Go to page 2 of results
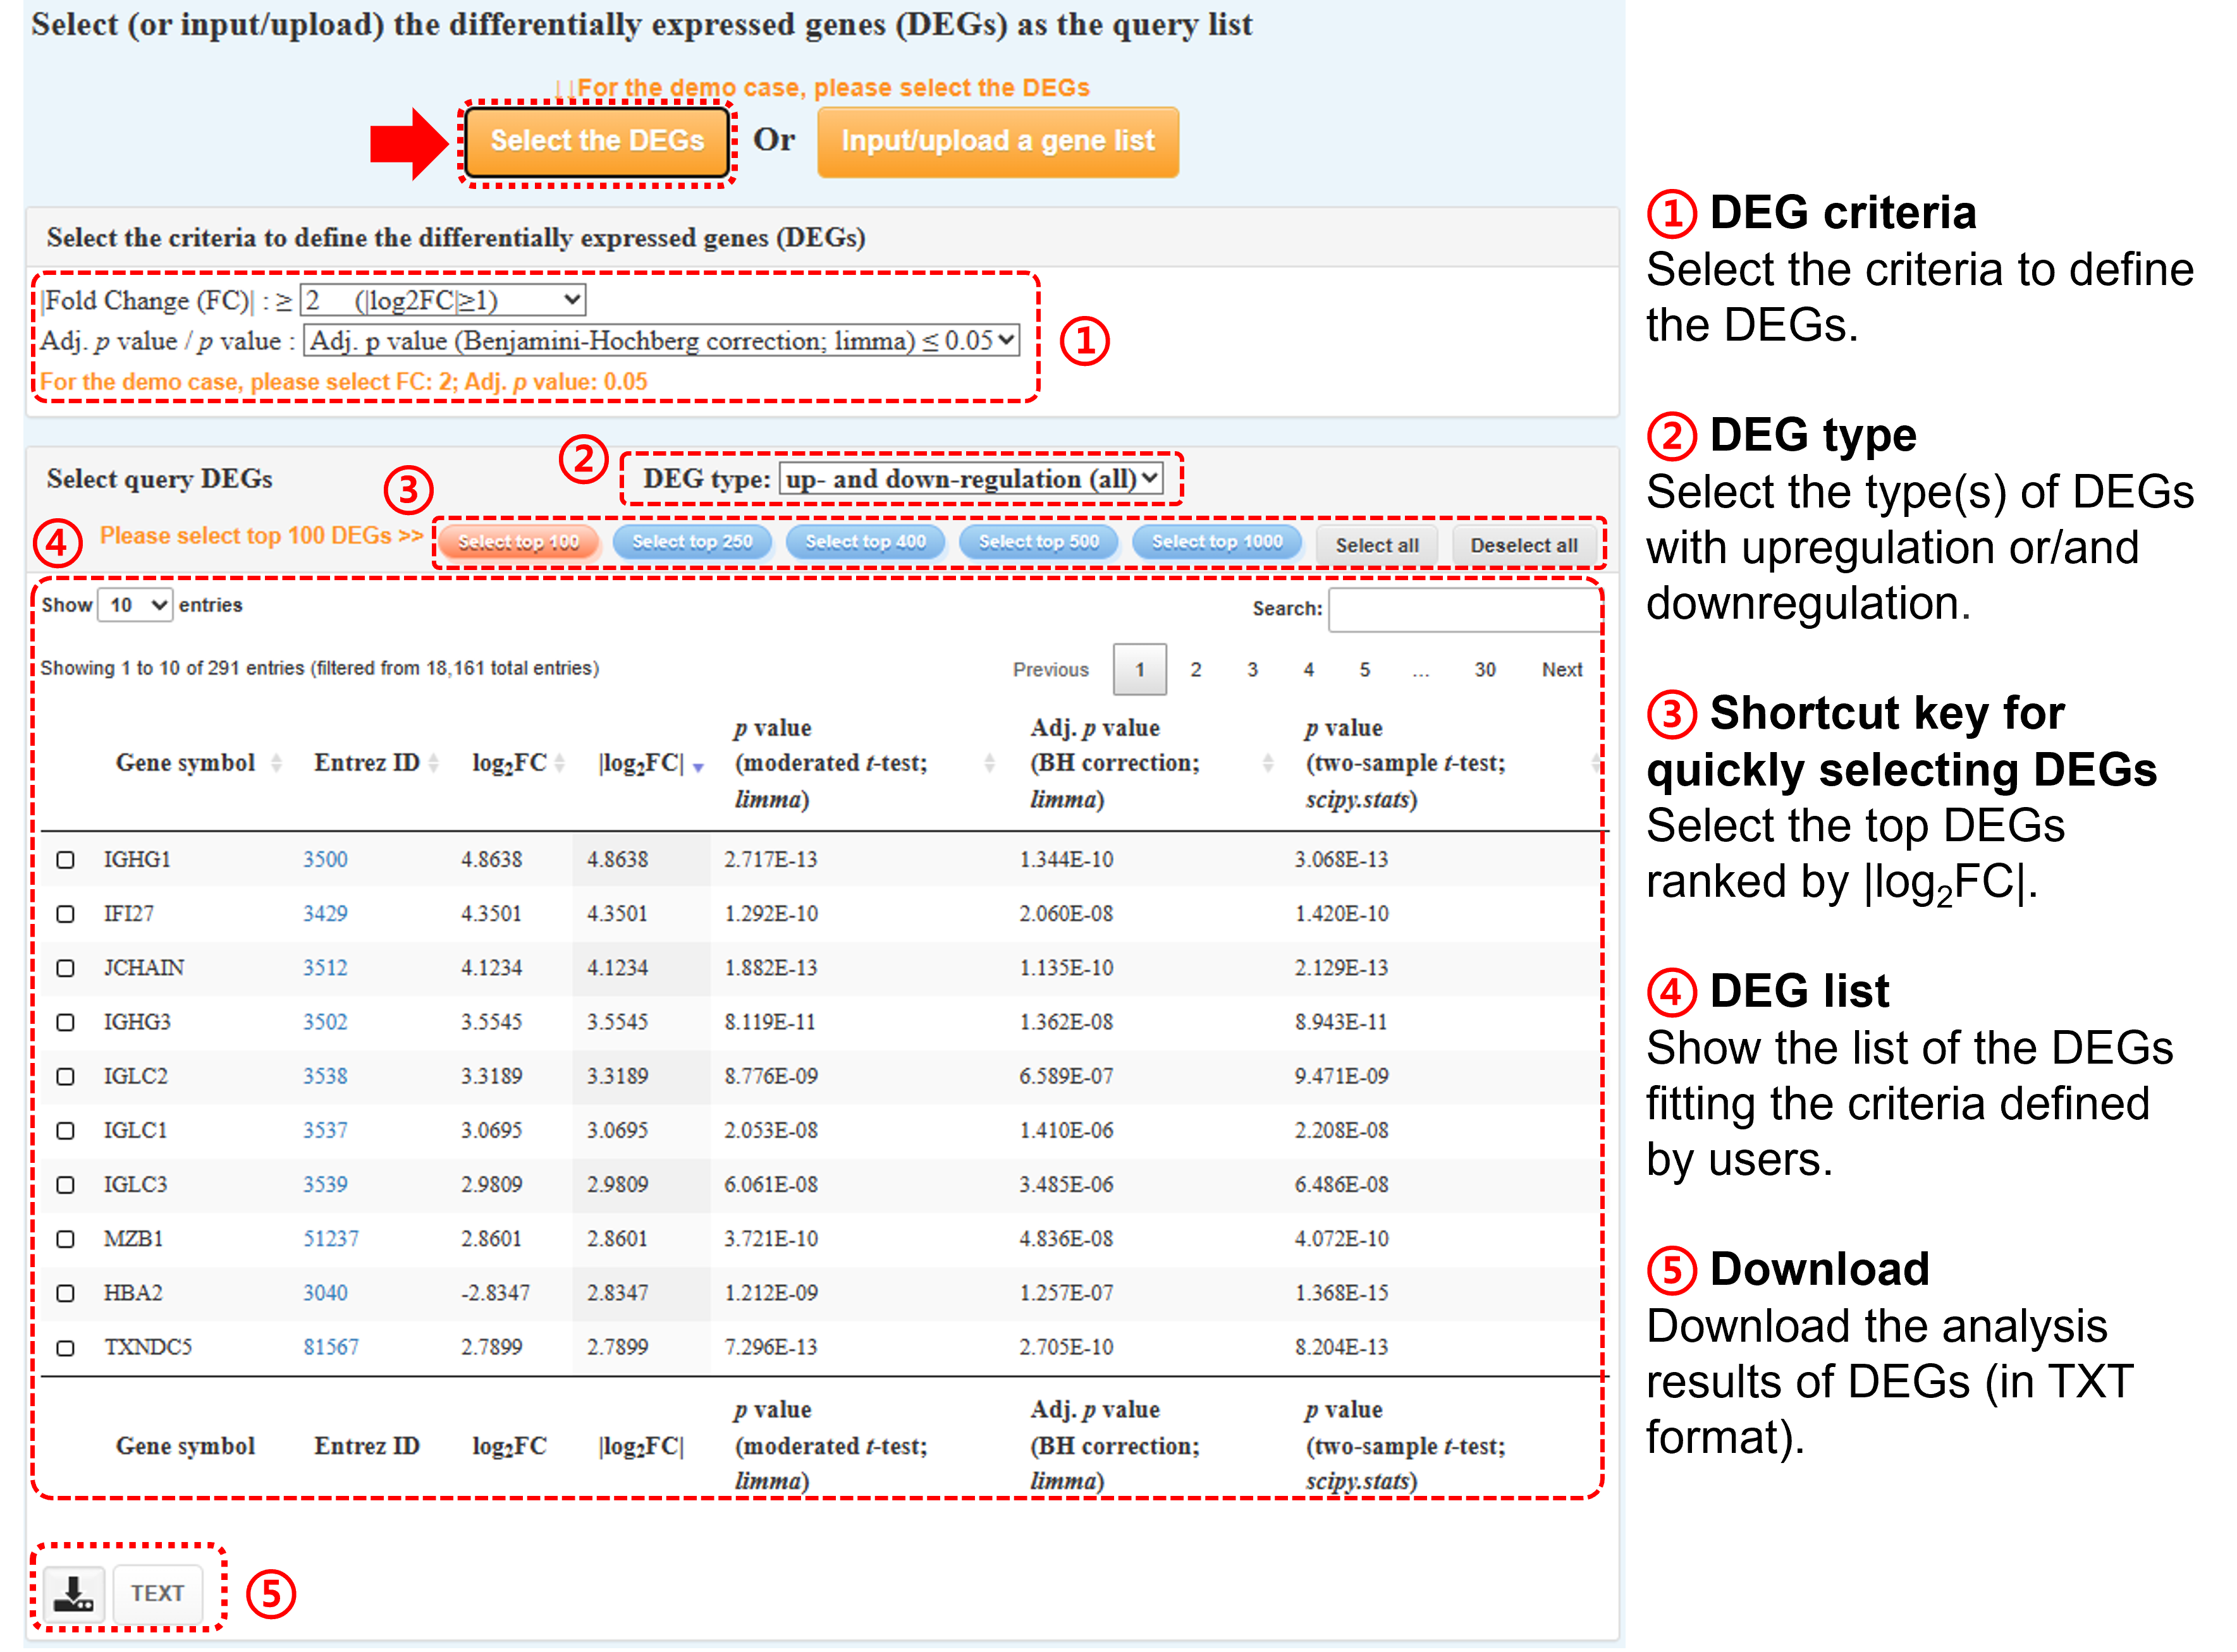Viewport: 2237px width, 1652px height. 1196,670
